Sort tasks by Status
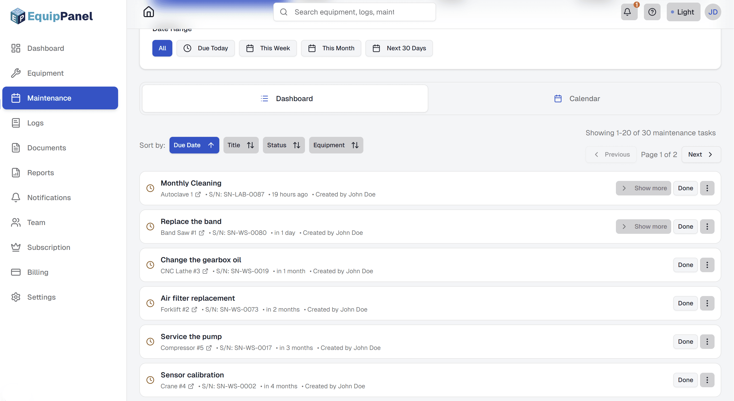734x401 pixels. pyautogui.click(x=284, y=145)
